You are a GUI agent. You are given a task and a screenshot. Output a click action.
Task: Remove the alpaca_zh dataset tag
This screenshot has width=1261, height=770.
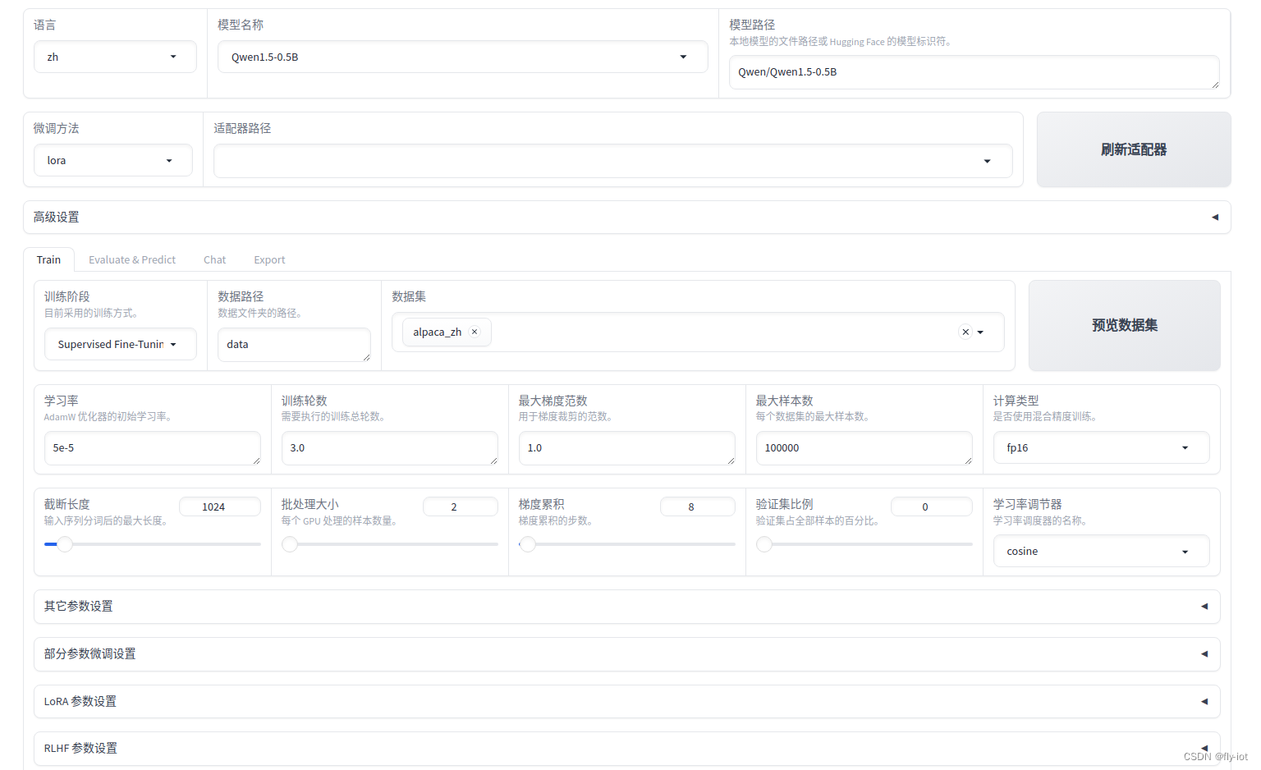pyautogui.click(x=475, y=332)
